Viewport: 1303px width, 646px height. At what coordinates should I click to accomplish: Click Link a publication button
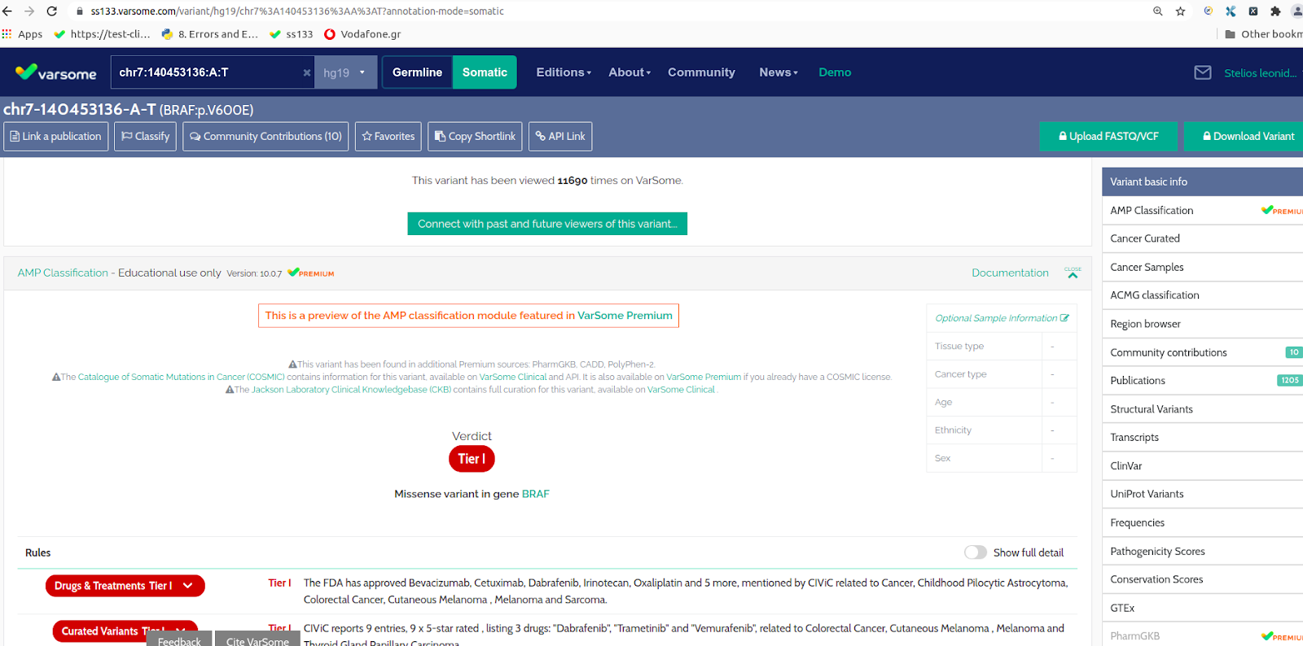56,136
